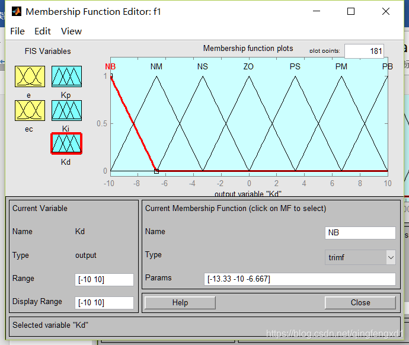The width and height of the screenshot is (409, 345).
Task: Minimize the Membership Function Editor window
Action: pyautogui.click(x=317, y=11)
